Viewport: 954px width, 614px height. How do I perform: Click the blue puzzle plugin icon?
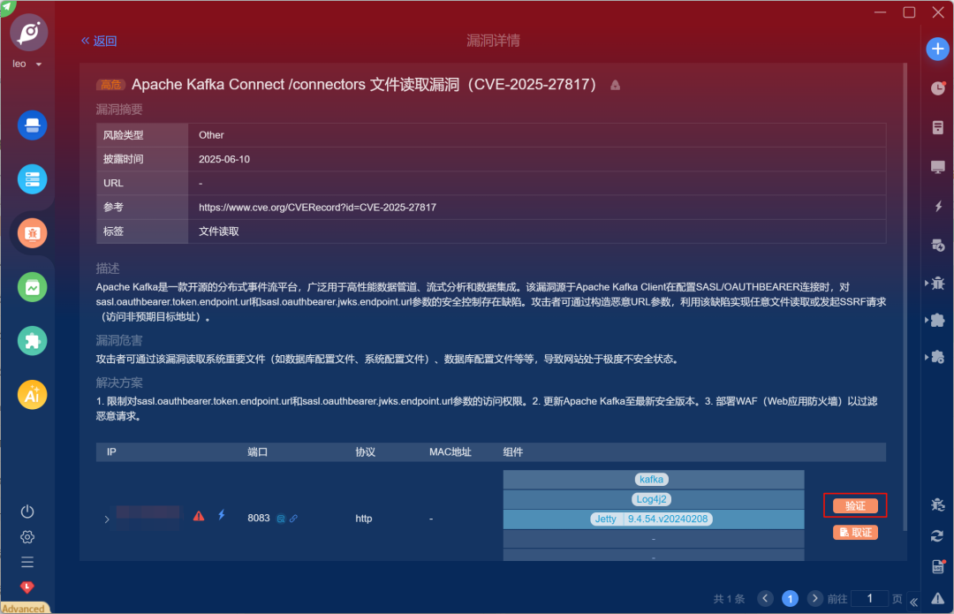(32, 340)
